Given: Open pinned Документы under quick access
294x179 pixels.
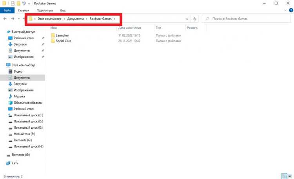Looking at the screenshot, I should click(x=22, y=51).
